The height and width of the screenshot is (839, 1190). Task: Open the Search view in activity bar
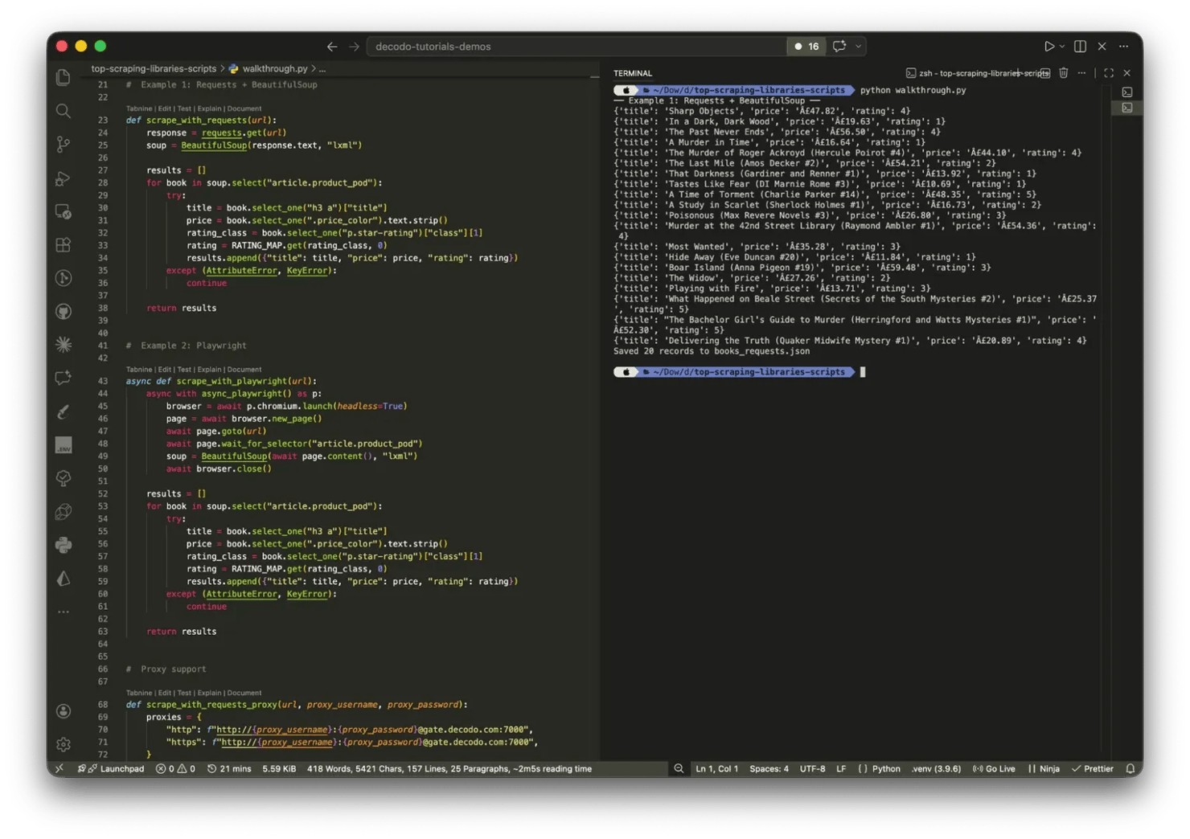(64, 111)
